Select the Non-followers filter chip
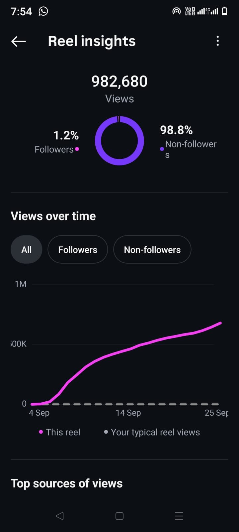The width and height of the screenshot is (239, 532). 152,250
